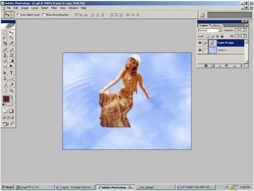This screenshot has height=191, width=254.
Task: Select the Move tool in the toolbox
Action: click(x=12, y=32)
